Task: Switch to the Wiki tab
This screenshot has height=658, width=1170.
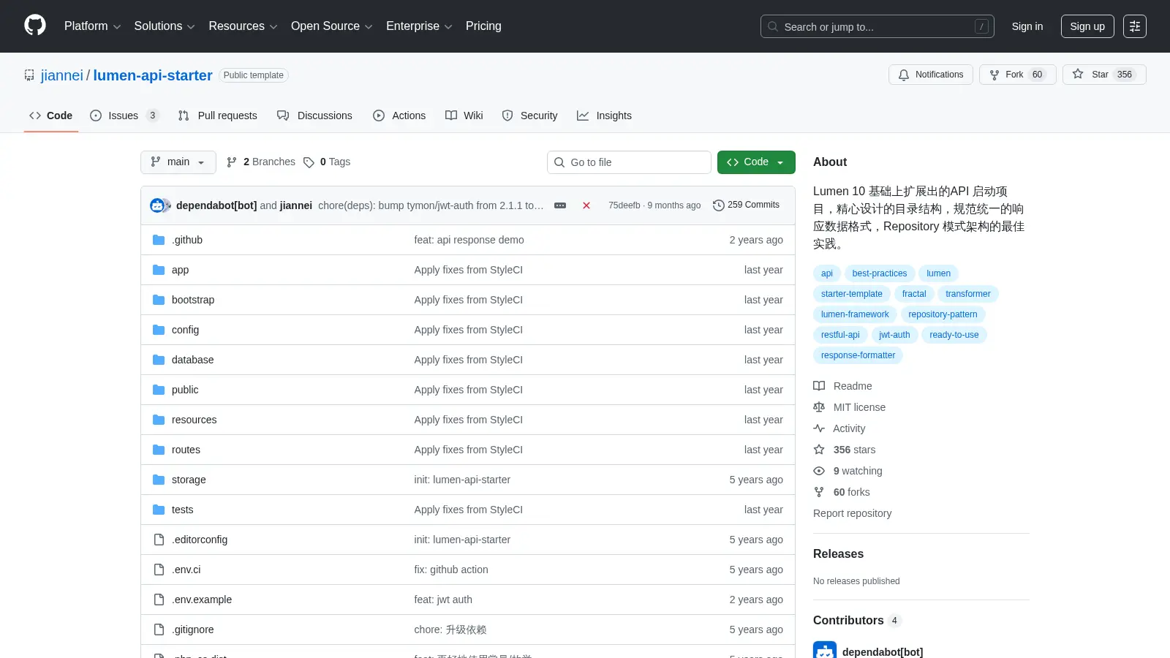Action: tap(464, 116)
